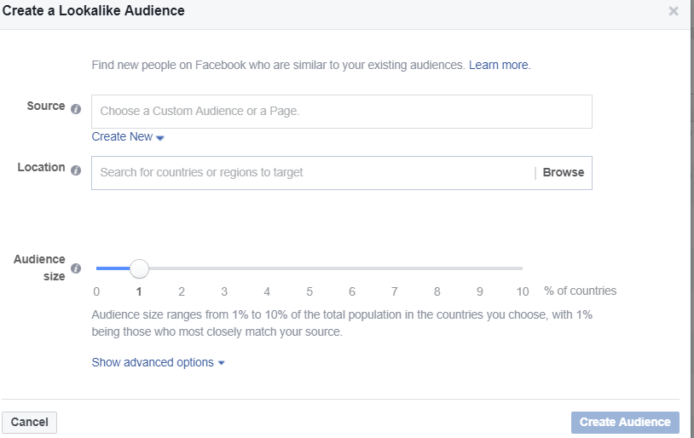Viewport: 694px width, 438px height.
Task: Open the Learn more link
Action: coord(500,65)
